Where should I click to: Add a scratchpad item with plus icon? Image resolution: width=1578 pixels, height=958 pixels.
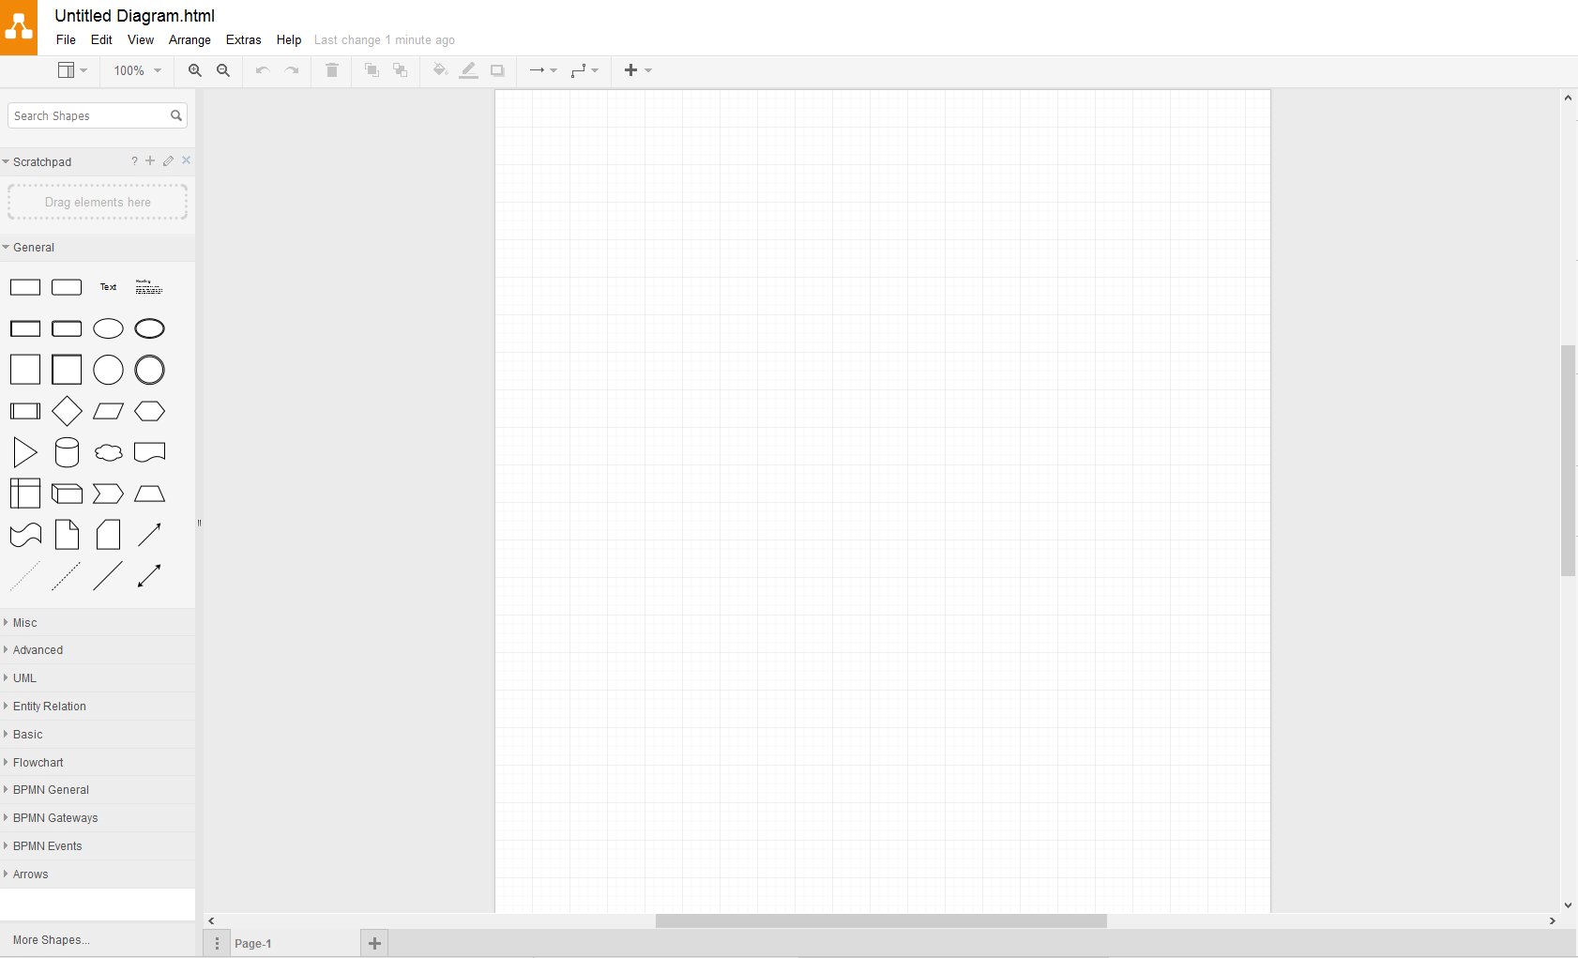pos(150,160)
